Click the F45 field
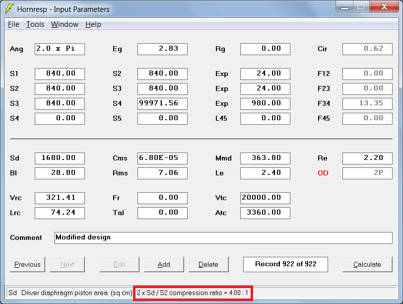The image size is (403, 304). 368,119
